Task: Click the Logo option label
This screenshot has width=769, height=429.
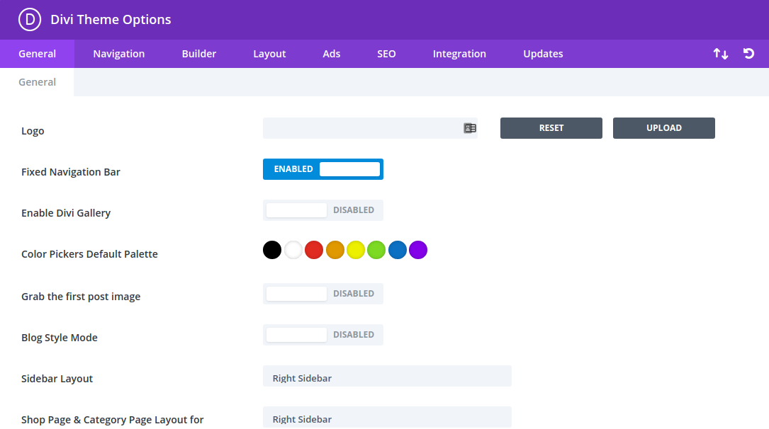Action: pyautogui.click(x=33, y=131)
